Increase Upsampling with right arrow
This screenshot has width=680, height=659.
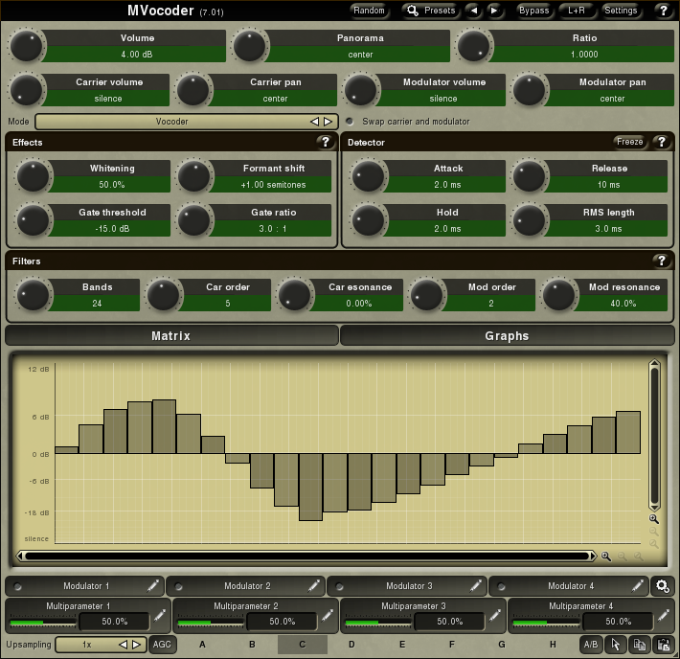(136, 645)
